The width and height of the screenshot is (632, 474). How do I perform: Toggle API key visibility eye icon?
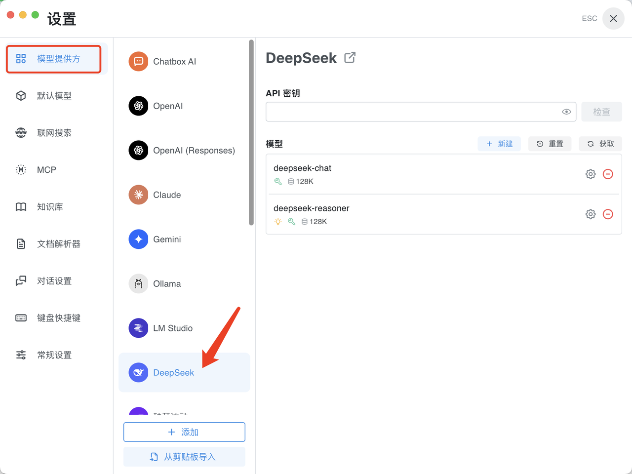(566, 112)
